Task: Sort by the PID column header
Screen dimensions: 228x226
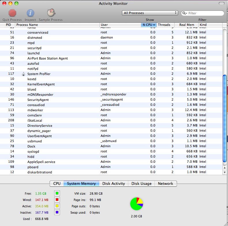Action: point(7,25)
